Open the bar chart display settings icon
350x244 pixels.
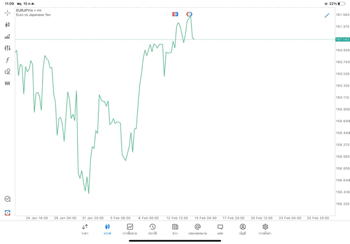coord(8,37)
